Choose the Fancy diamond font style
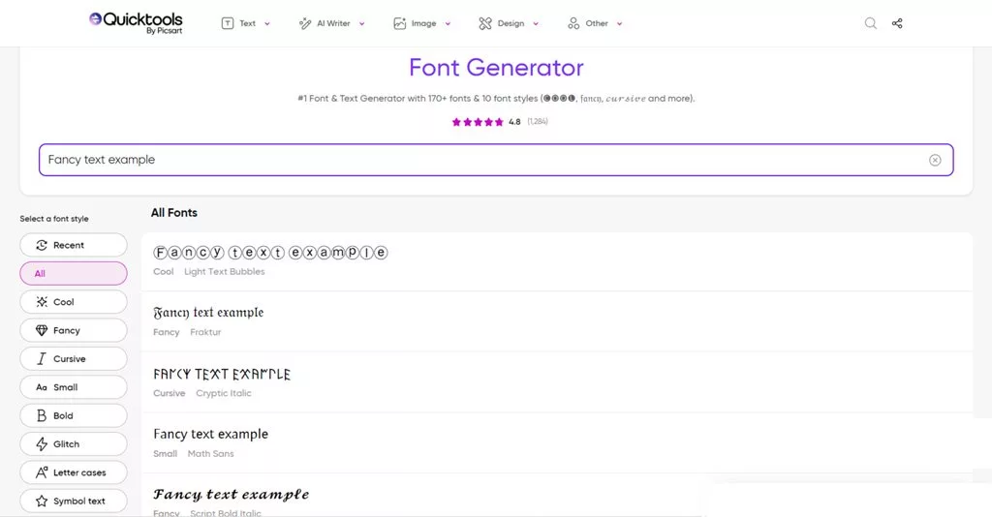The width and height of the screenshot is (992, 517). 74,330
